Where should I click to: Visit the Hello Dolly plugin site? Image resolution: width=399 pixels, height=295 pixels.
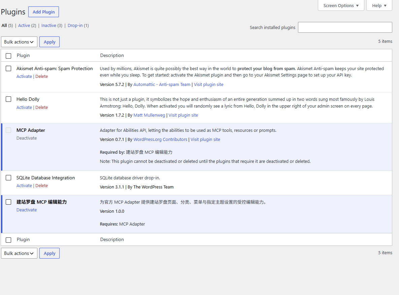[x=183, y=115]
